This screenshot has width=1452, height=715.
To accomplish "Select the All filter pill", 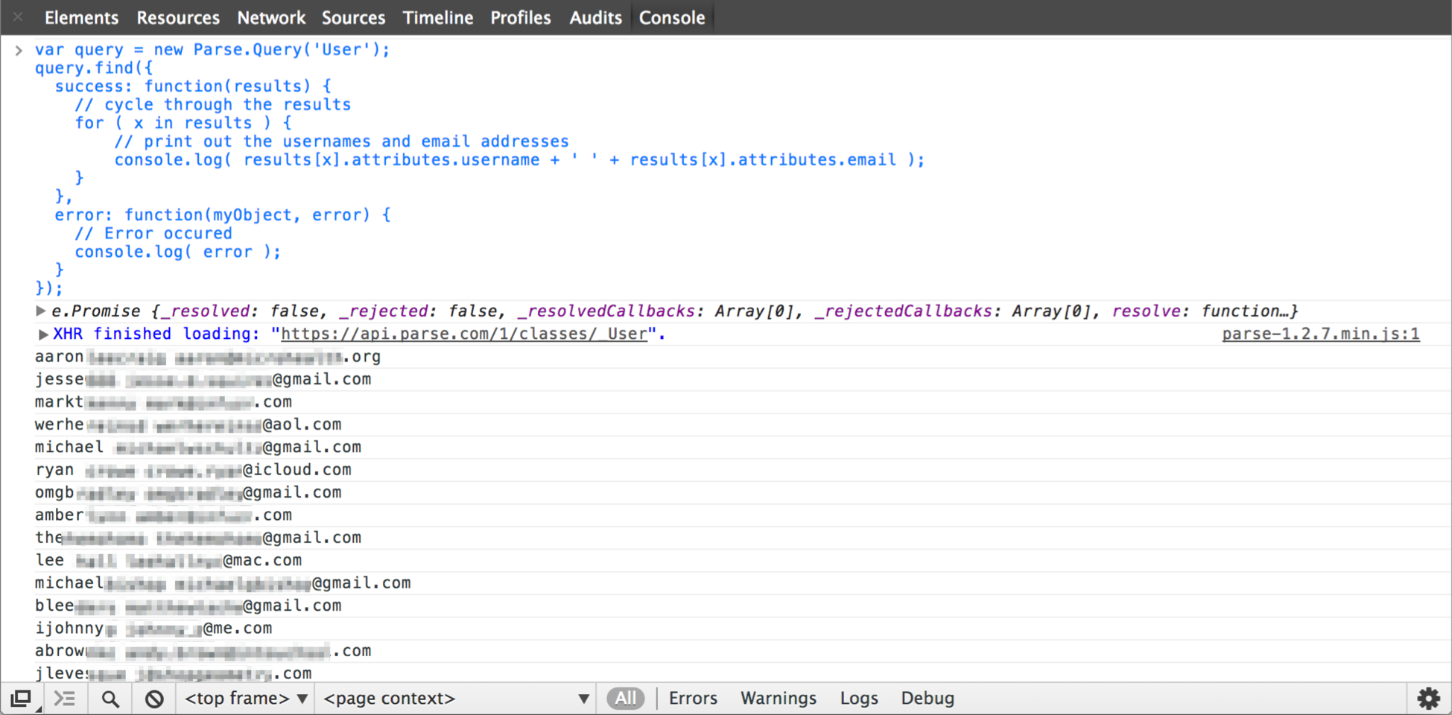I will pos(626,699).
